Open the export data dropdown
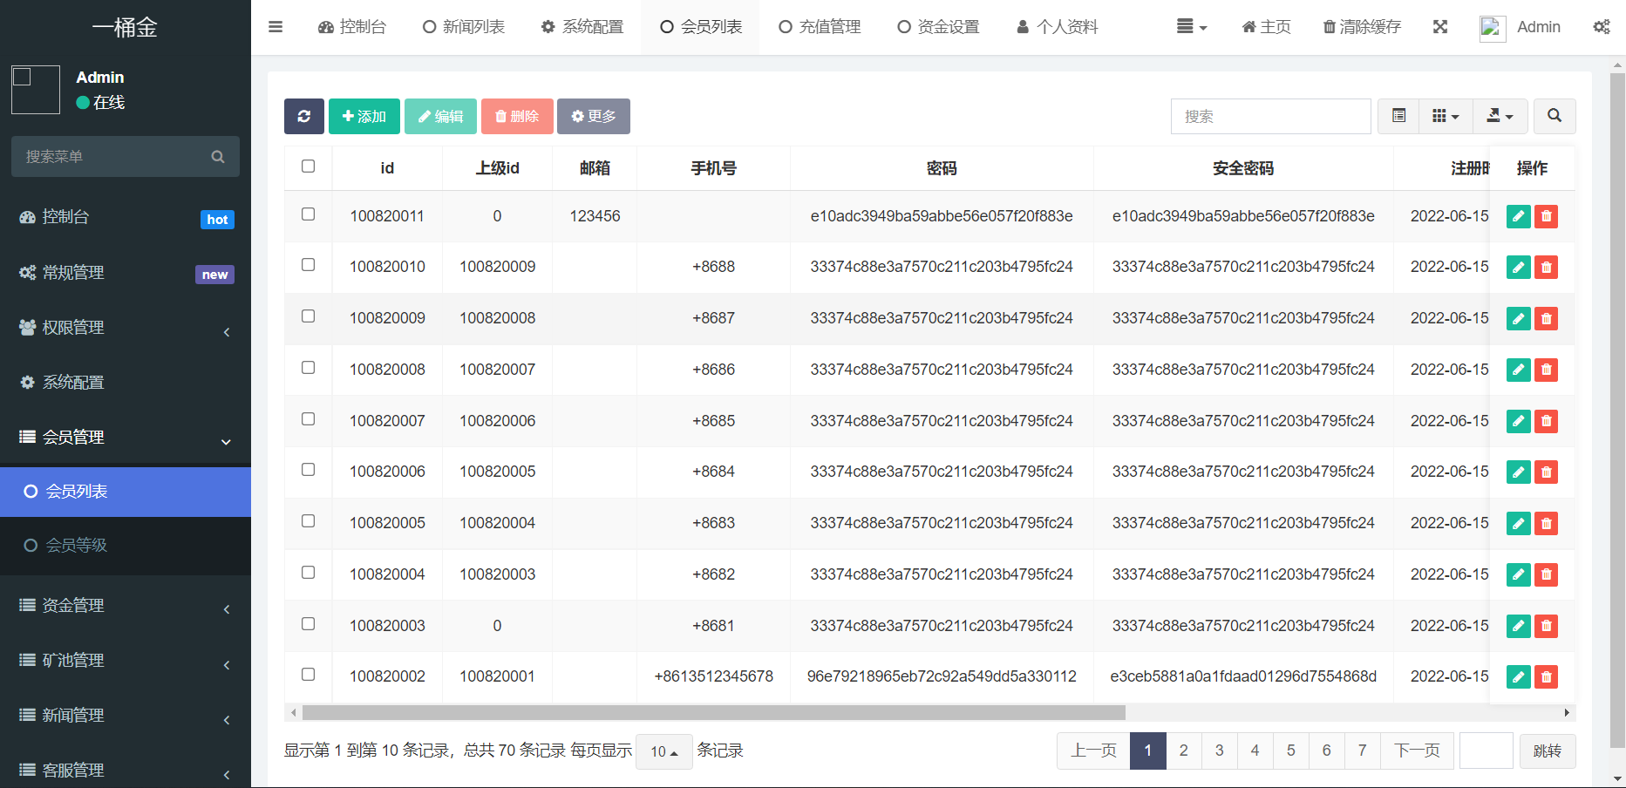The height and width of the screenshot is (788, 1626). [x=1500, y=116]
